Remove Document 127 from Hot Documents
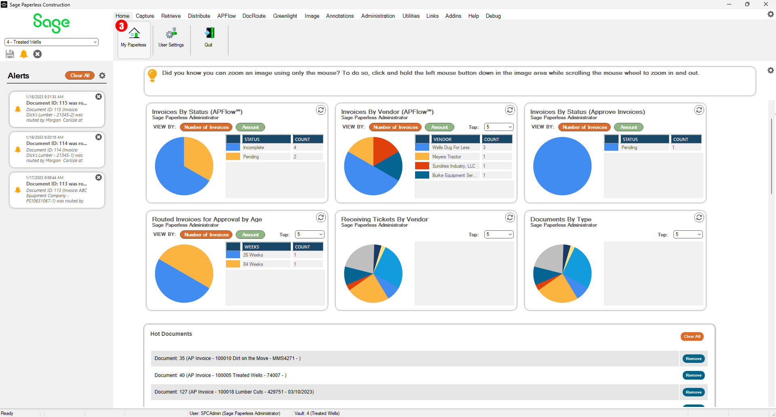The height and width of the screenshot is (417, 776). pyautogui.click(x=694, y=392)
